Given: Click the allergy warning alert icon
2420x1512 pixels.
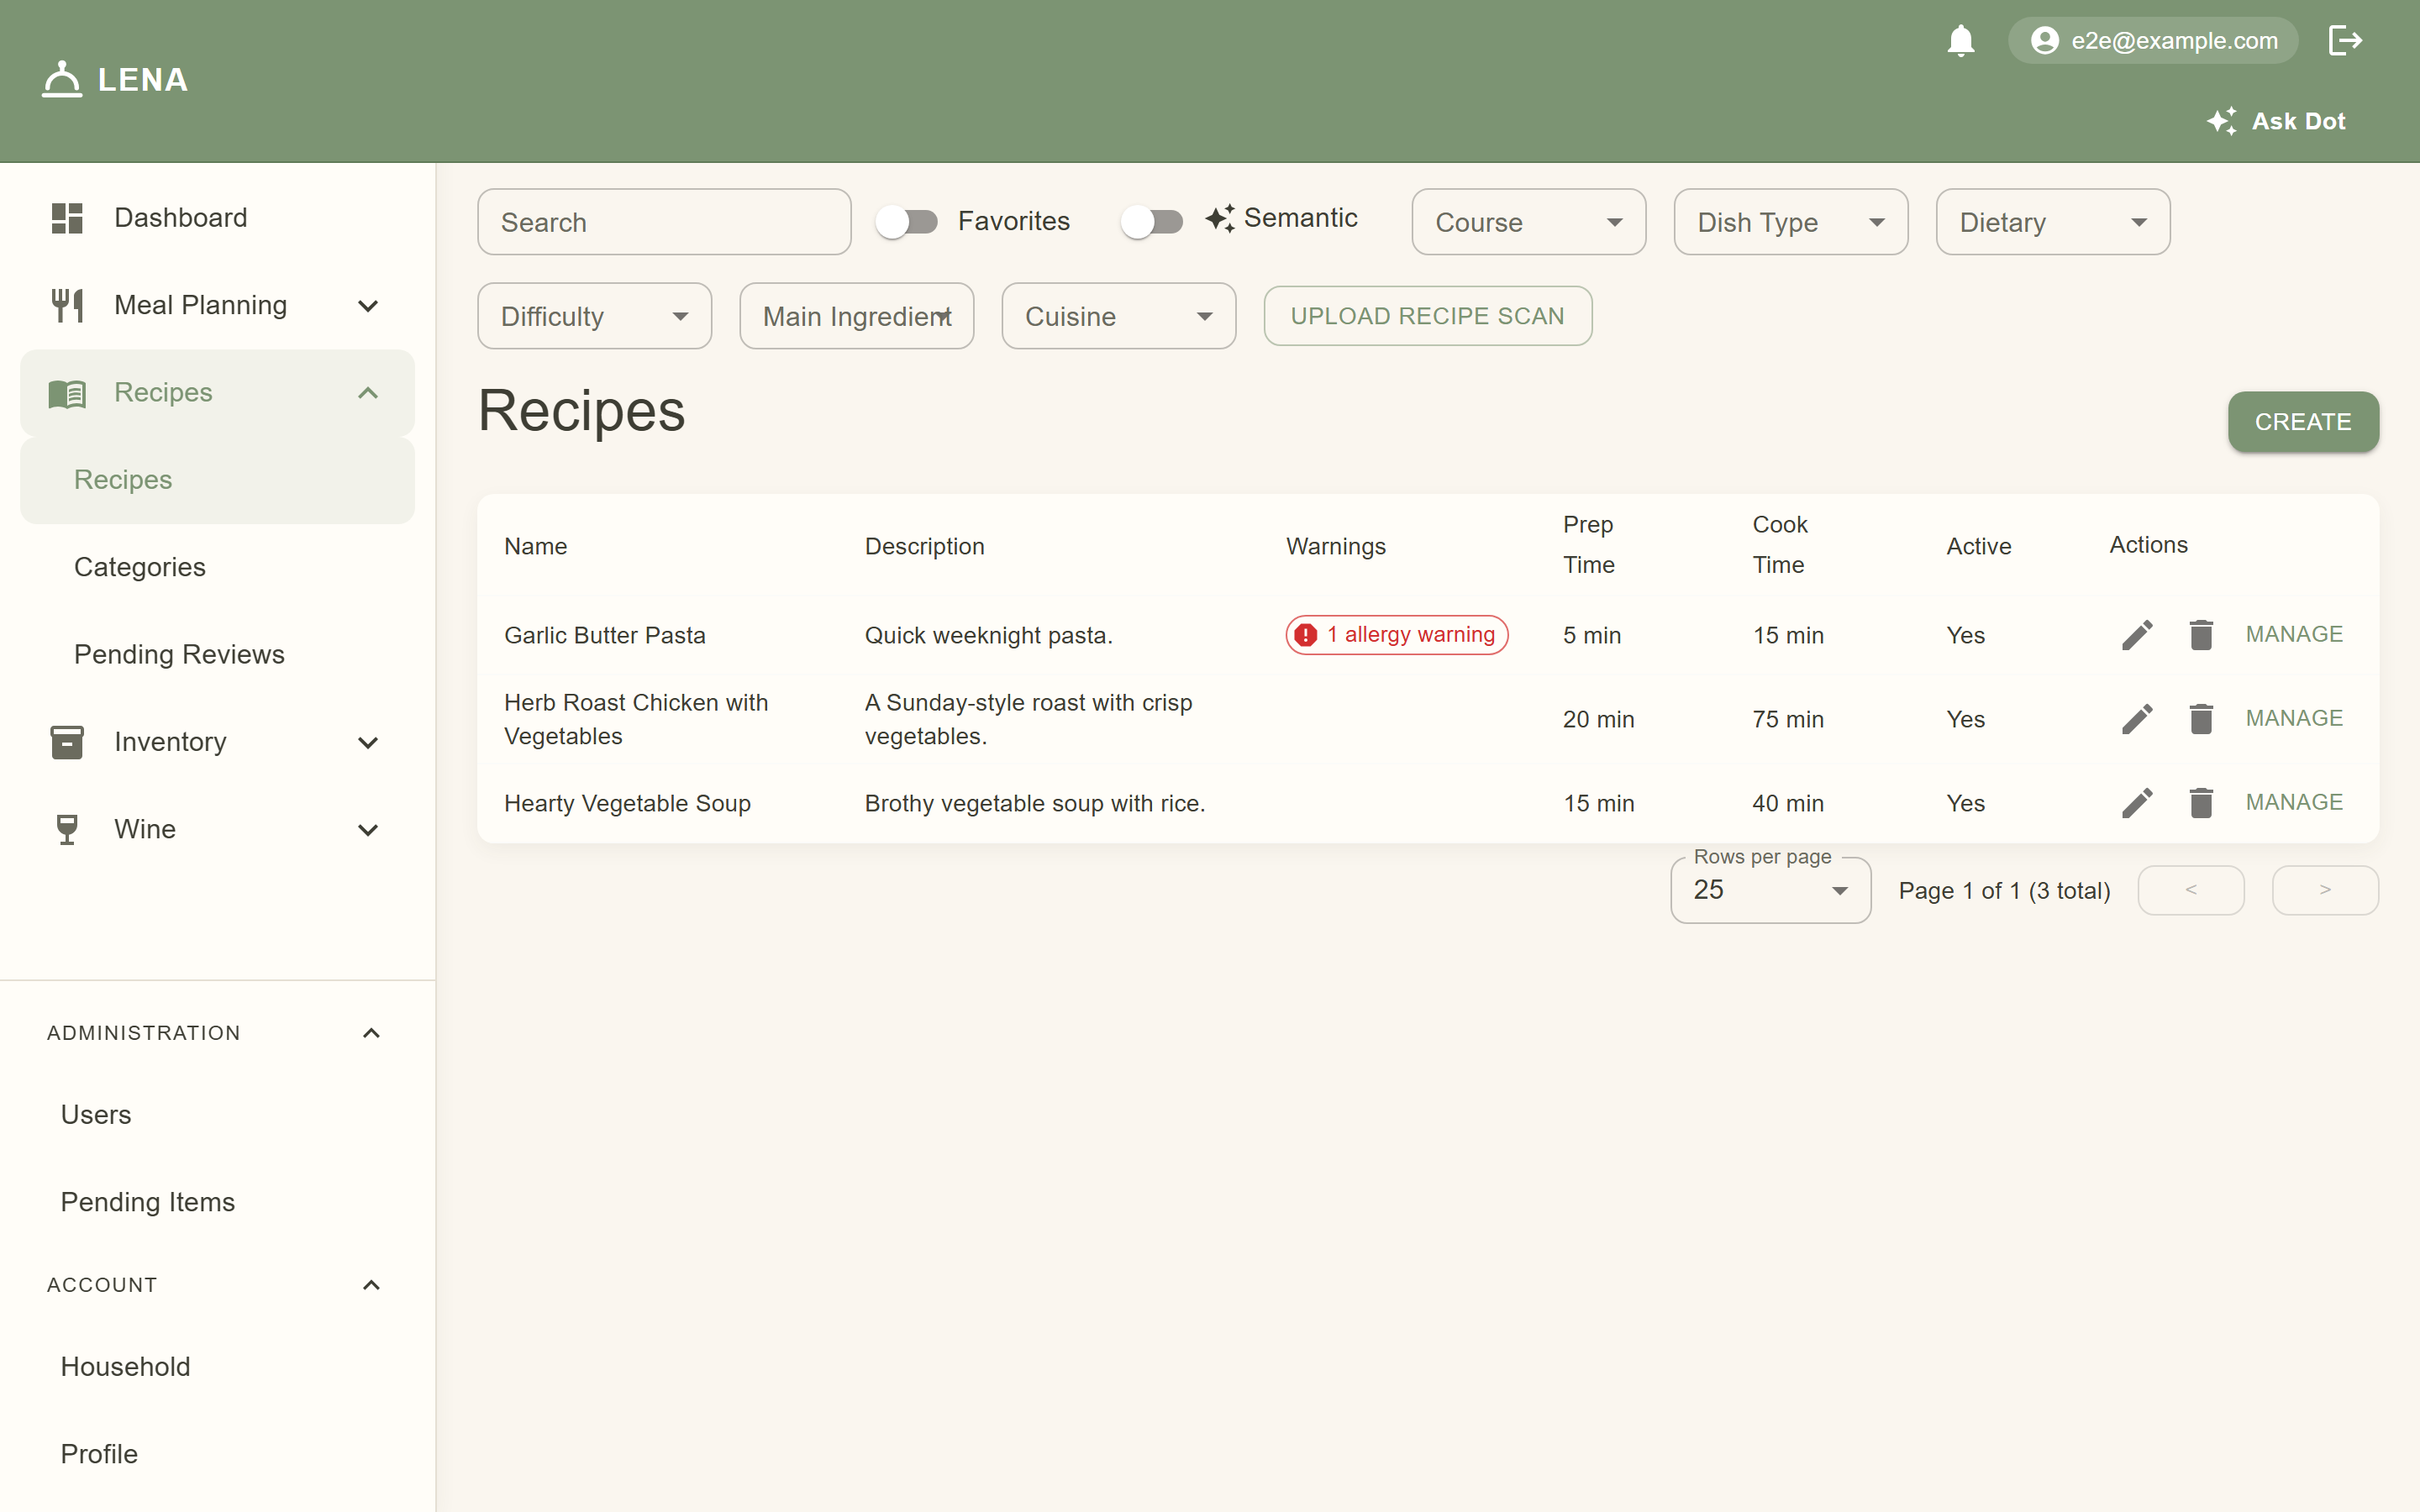Looking at the screenshot, I should tap(1305, 635).
